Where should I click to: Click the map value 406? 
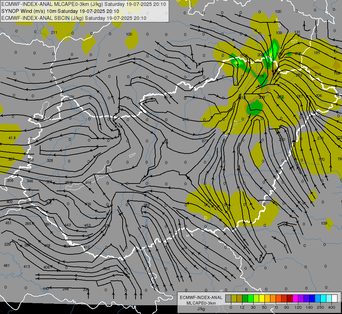46,267
